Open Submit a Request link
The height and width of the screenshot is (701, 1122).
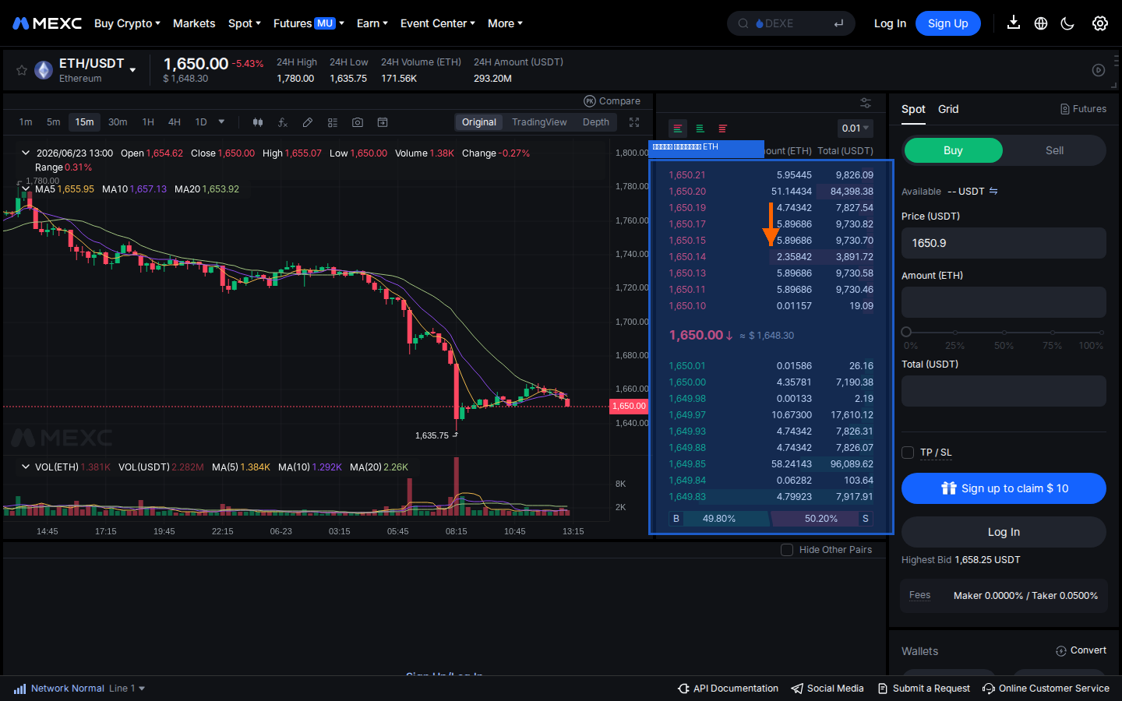coord(923,689)
